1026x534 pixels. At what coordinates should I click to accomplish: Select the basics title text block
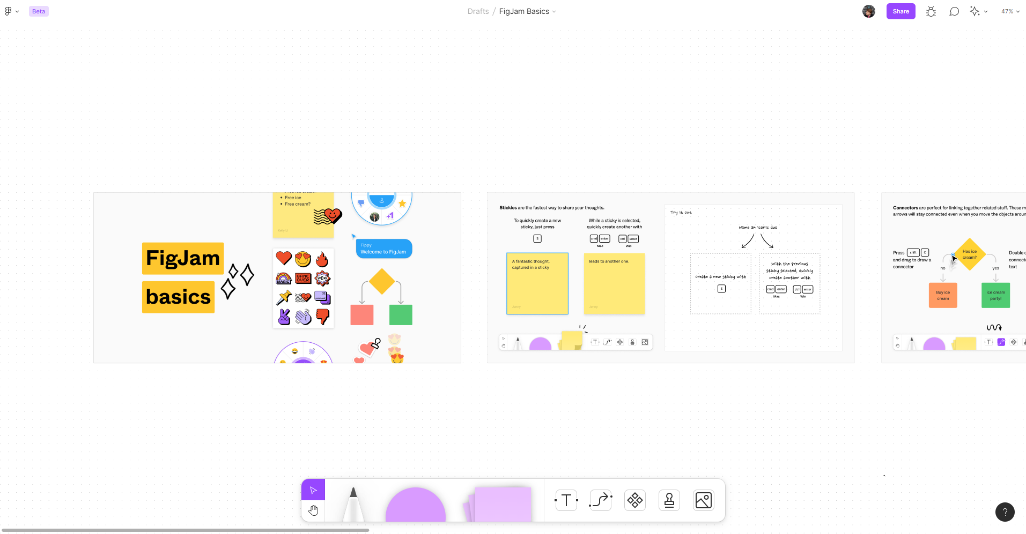coord(178,297)
